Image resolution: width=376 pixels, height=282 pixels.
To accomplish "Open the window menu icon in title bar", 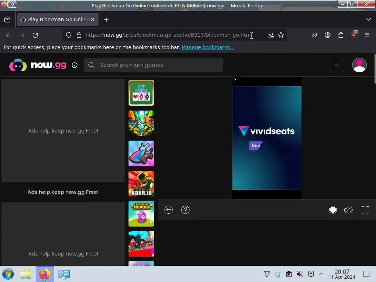I will (x=4, y=4).
